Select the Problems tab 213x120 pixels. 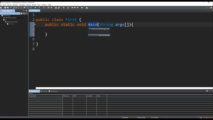pyautogui.click(x=34, y=91)
